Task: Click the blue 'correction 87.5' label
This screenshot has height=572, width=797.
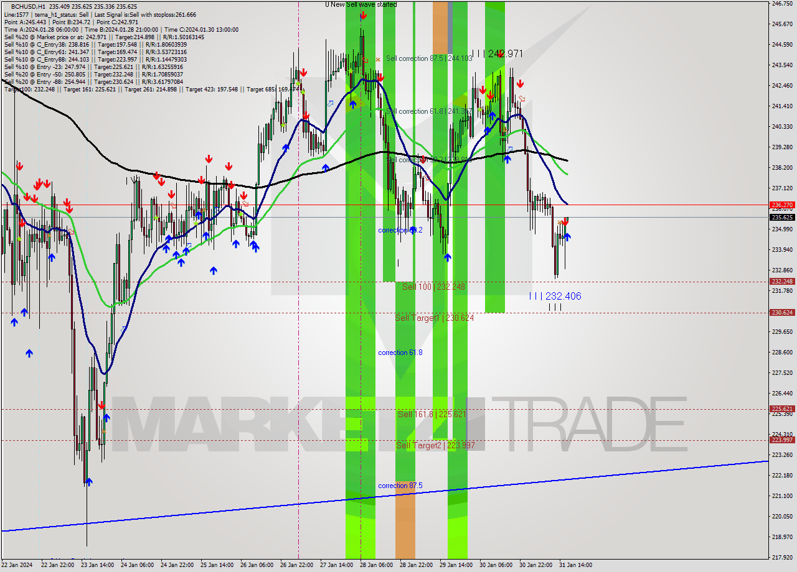Action: (400, 486)
